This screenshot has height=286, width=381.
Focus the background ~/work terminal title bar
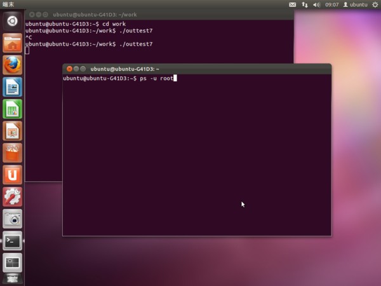[159, 14]
